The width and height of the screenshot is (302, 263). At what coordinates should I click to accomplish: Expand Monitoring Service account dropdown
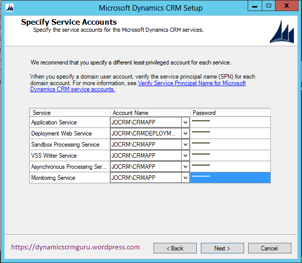(185, 178)
